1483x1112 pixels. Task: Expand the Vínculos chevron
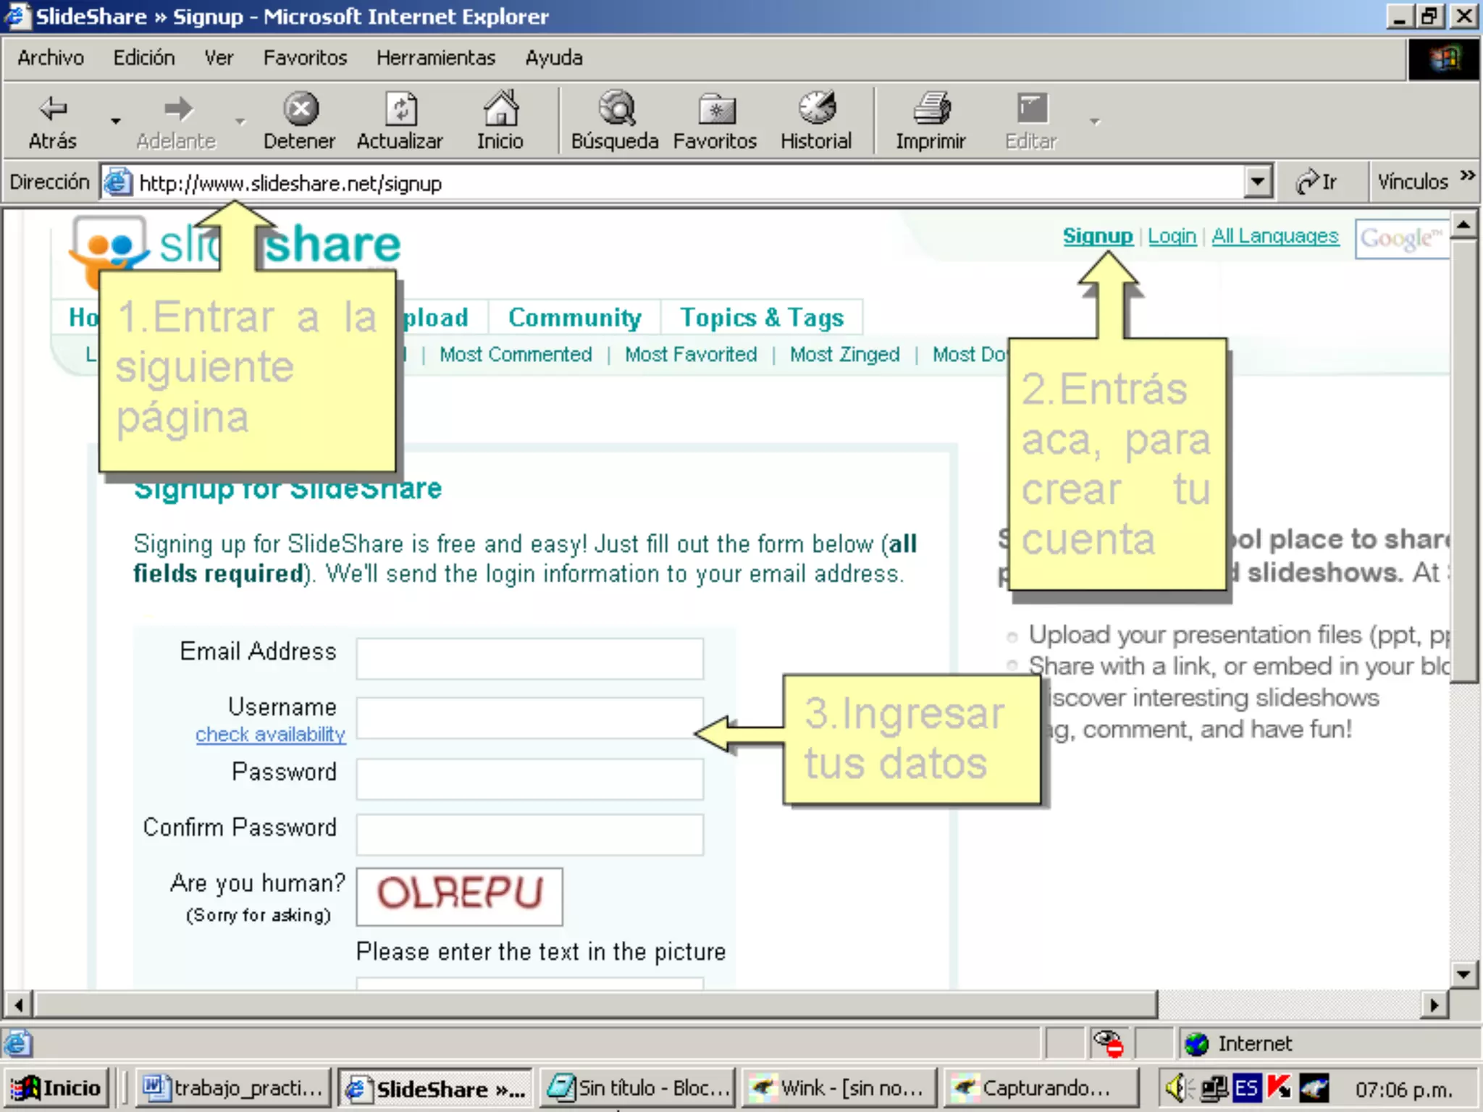coord(1467,176)
